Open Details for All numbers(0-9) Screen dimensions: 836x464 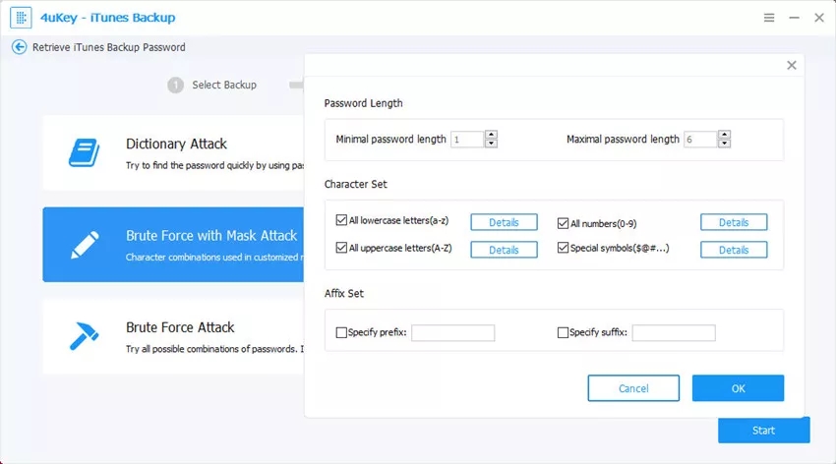734,223
